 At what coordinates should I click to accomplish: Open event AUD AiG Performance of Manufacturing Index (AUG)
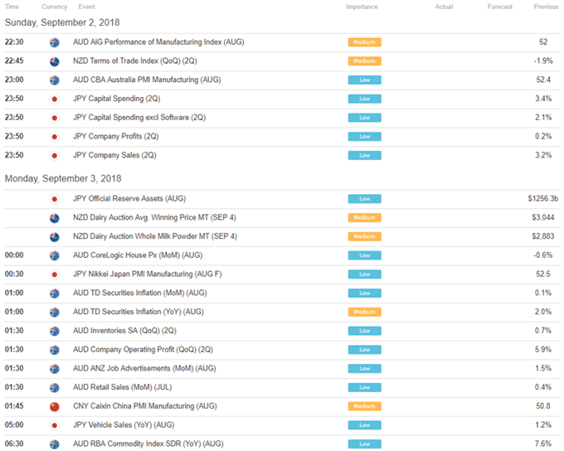(158, 42)
